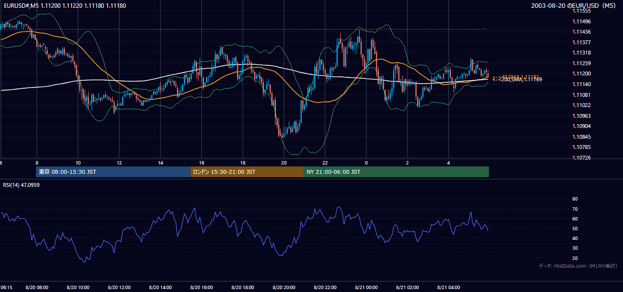623x292 pixels.
Task: Click the 8/20 08:00 time label
Action: 37,288
